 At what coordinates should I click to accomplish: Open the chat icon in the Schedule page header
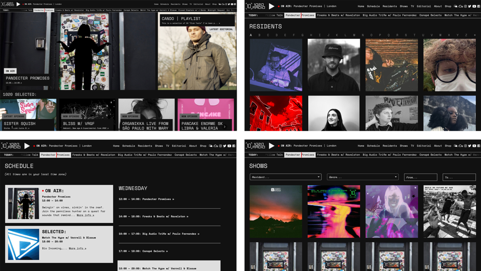[x=211, y=146]
